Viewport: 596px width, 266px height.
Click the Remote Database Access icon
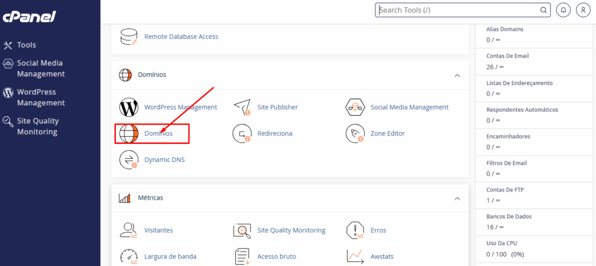(x=129, y=37)
